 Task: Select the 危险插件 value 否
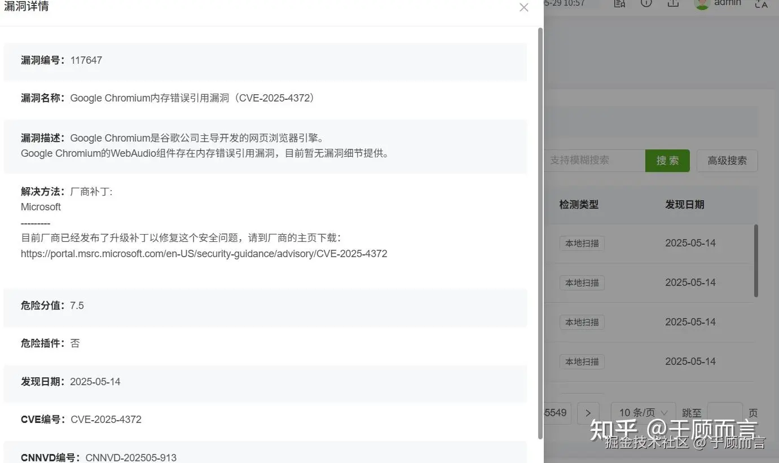click(75, 343)
